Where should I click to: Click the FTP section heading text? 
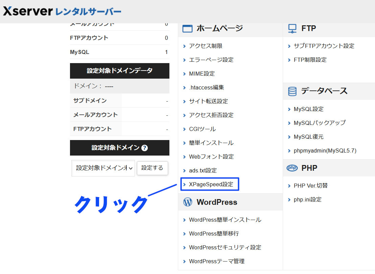click(x=308, y=28)
